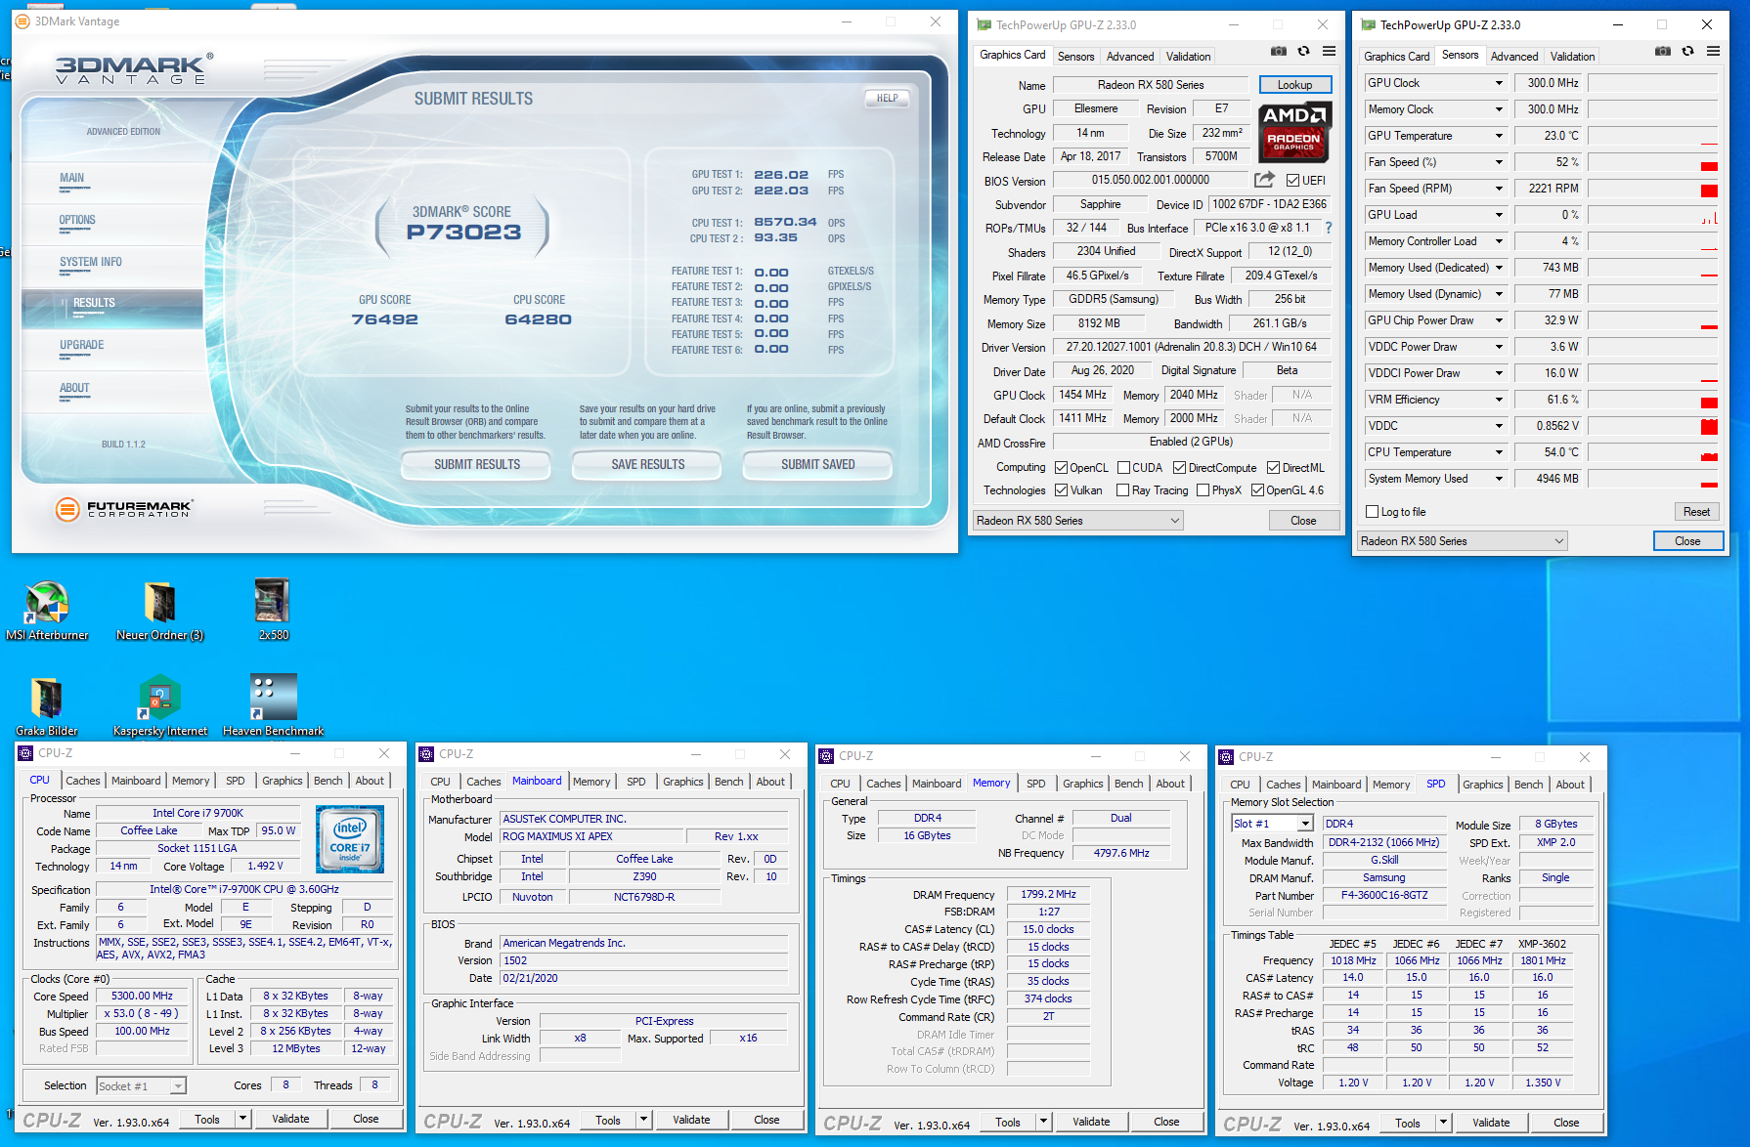
Task: Click 3DMark Vantage title bar icon
Action: [22, 21]
